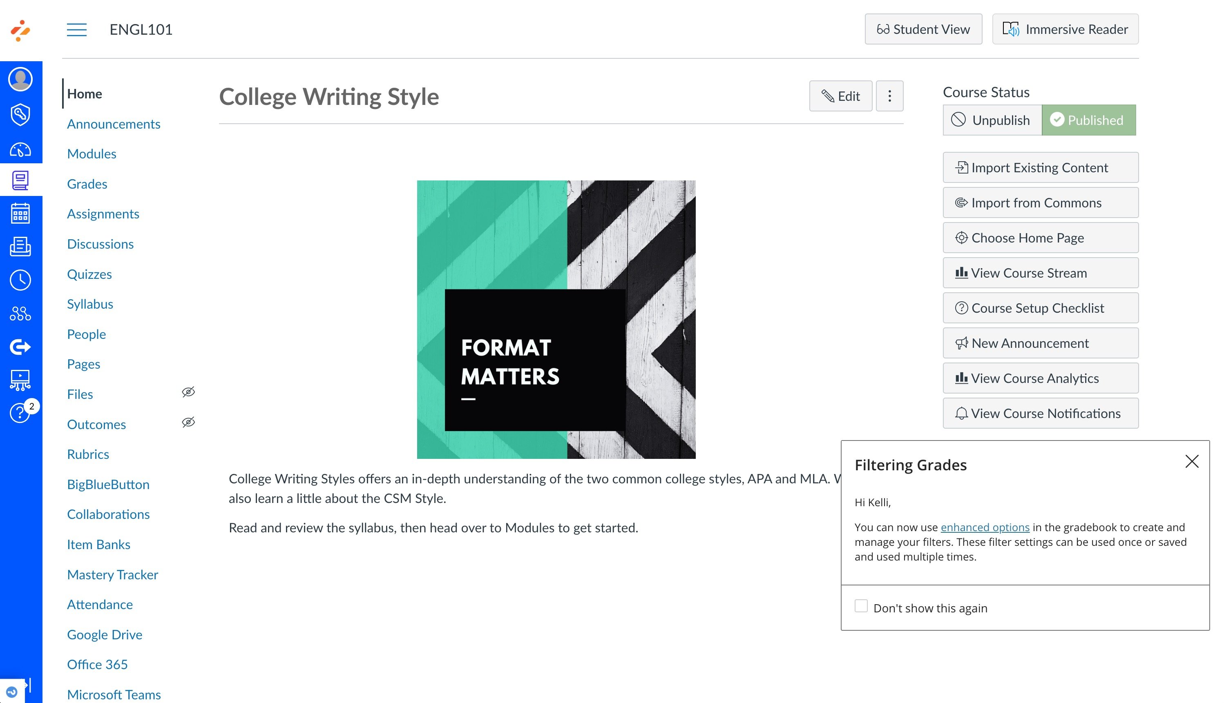
Task: Open Help icon with badge 2
Action: tap(20, 413)
